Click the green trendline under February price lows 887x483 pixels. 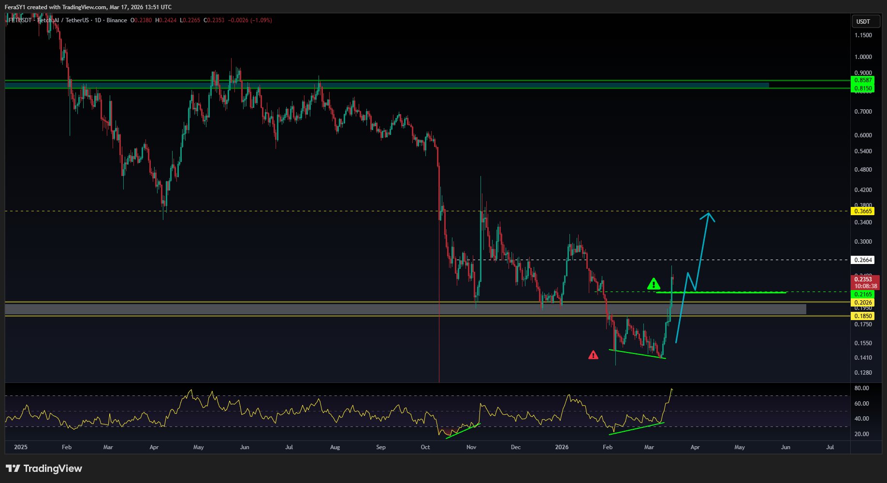coord(638,354)
